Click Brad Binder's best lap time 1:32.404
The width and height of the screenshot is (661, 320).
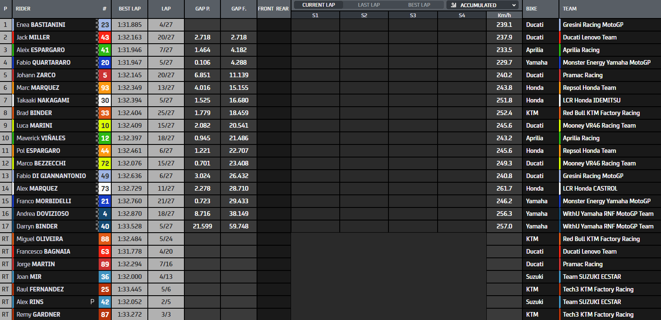(130, 113)
